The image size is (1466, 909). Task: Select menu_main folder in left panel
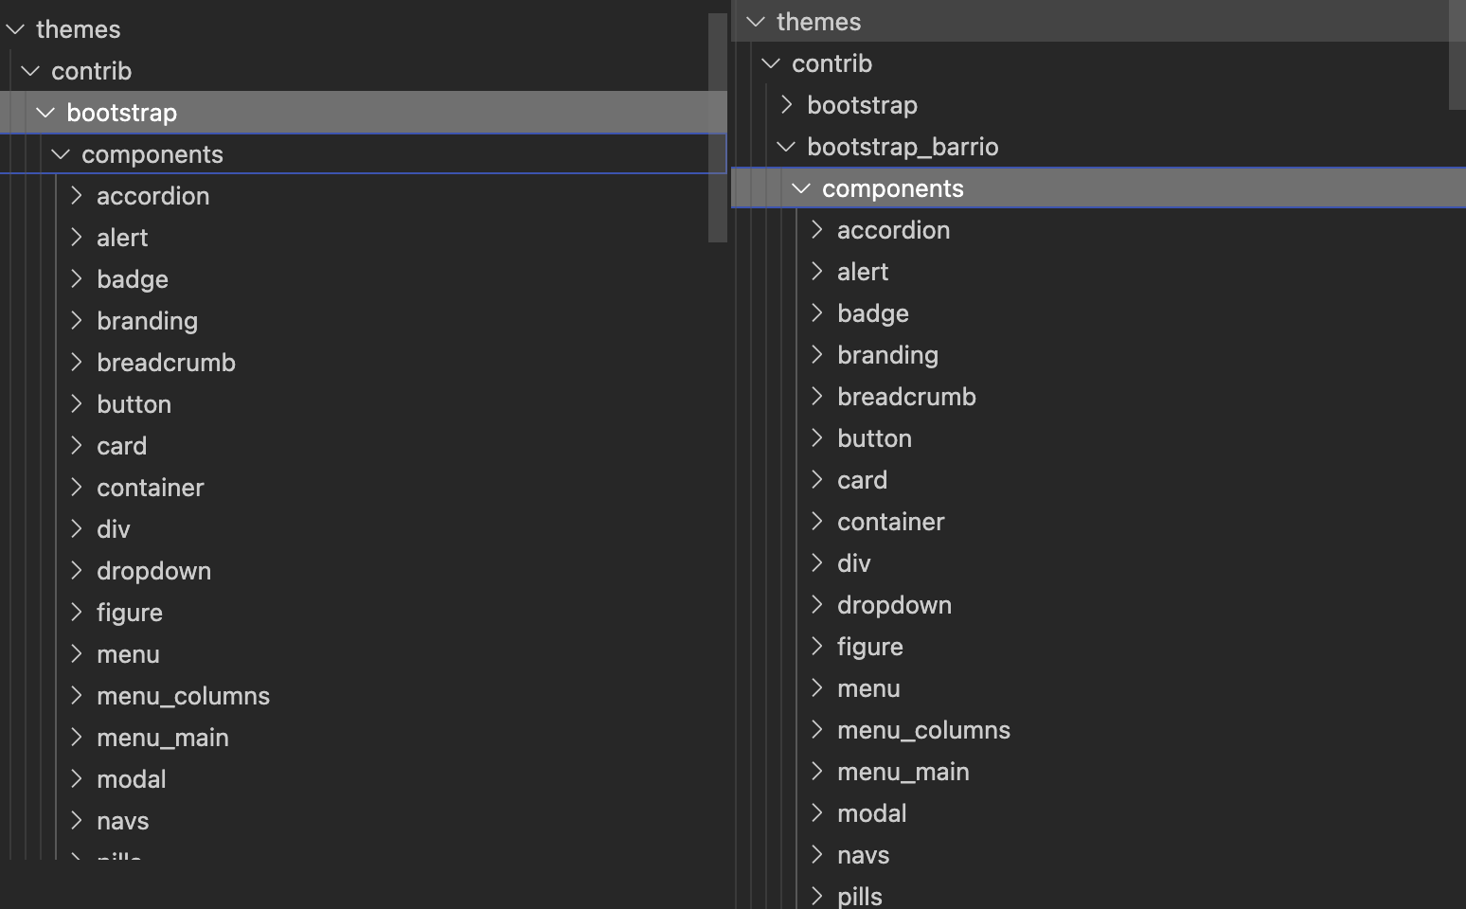point(162,738)
